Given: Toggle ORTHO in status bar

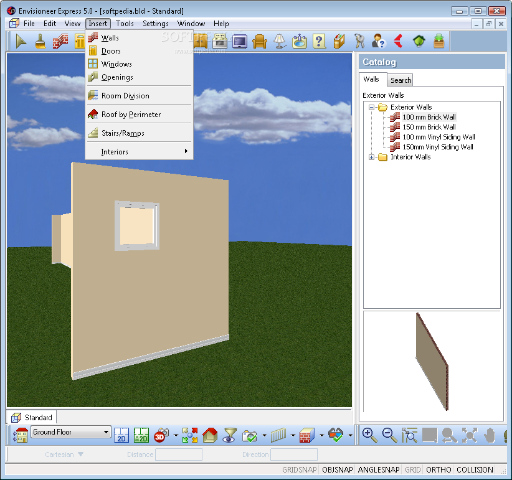Looking at the screenshot, I should tap(439, 469).
